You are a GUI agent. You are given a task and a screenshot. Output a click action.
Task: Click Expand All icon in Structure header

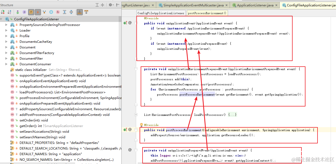click(x=97, y=5)
